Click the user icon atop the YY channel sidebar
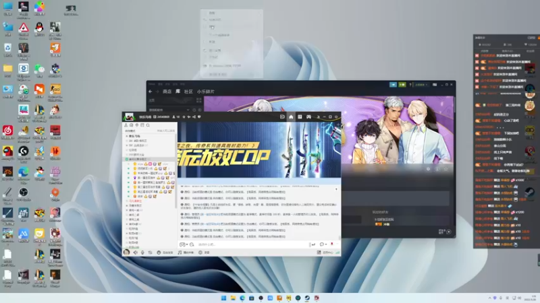Screen dimensions: 540x303 [126, 125]
